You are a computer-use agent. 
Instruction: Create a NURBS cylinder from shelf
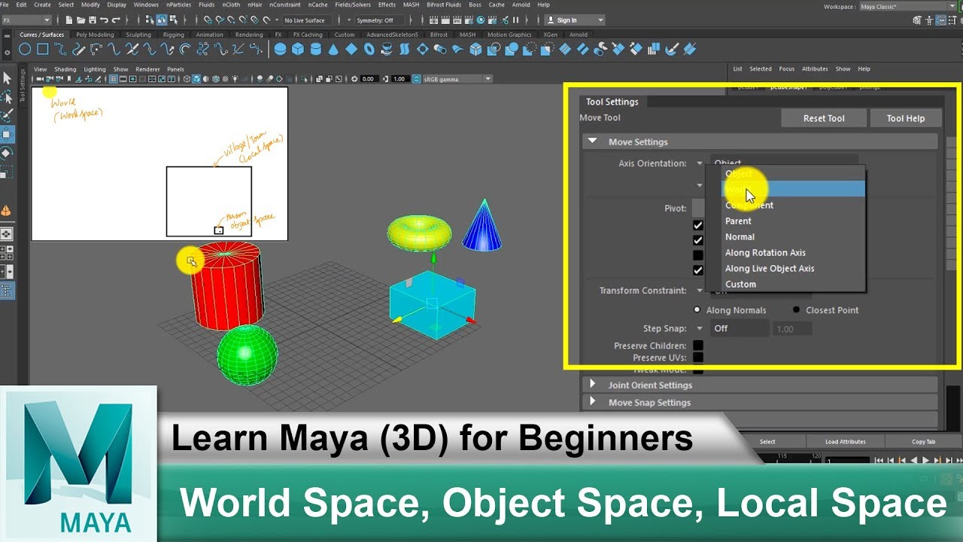tap(316, 50)
